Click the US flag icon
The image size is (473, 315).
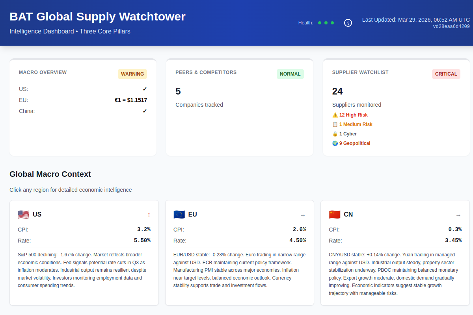click(24, 215)
